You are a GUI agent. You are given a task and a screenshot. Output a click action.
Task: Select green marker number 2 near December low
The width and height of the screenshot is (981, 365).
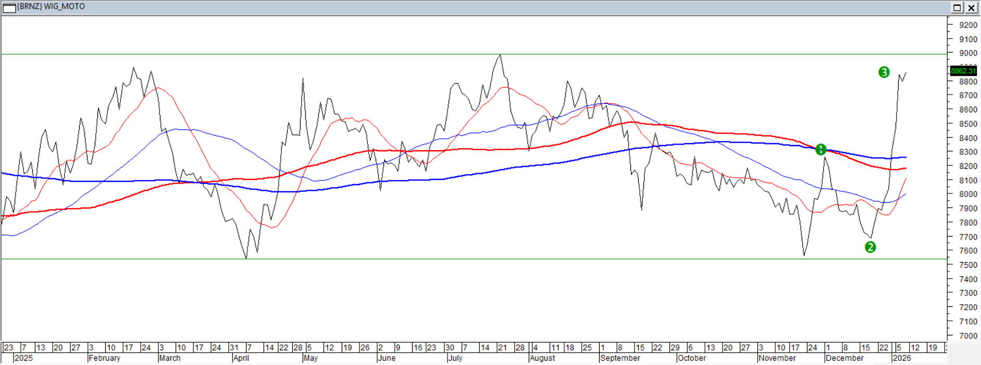tap(870, 247)
